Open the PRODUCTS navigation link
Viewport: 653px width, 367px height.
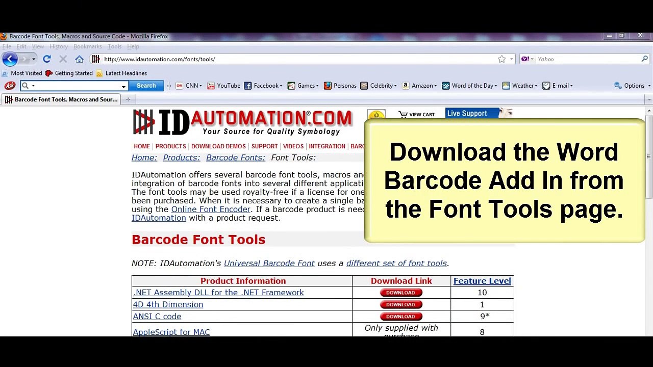click(x=170, y=146)
